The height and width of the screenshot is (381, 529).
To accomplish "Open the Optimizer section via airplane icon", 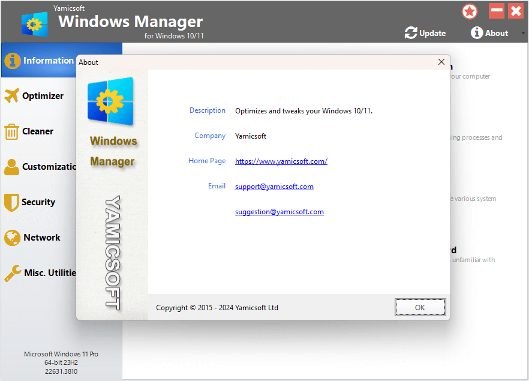I will (x=12, y=96).
